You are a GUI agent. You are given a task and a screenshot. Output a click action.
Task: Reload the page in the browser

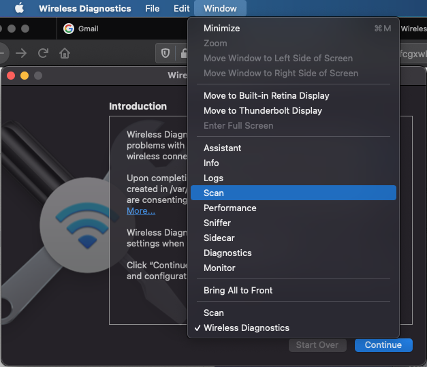43,53
